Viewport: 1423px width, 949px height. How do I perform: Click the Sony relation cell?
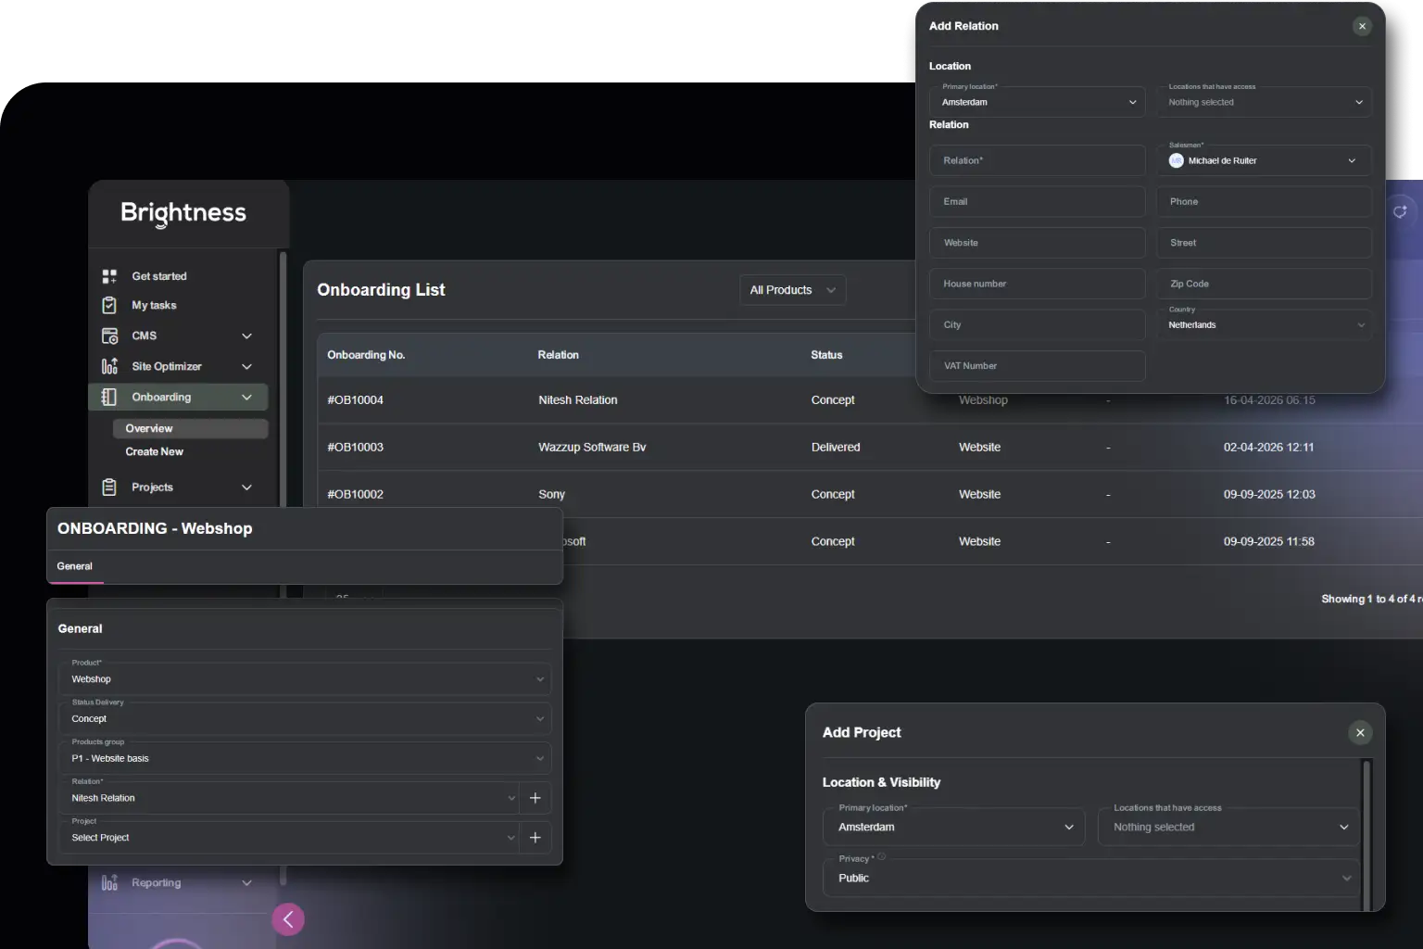[551, 495]
